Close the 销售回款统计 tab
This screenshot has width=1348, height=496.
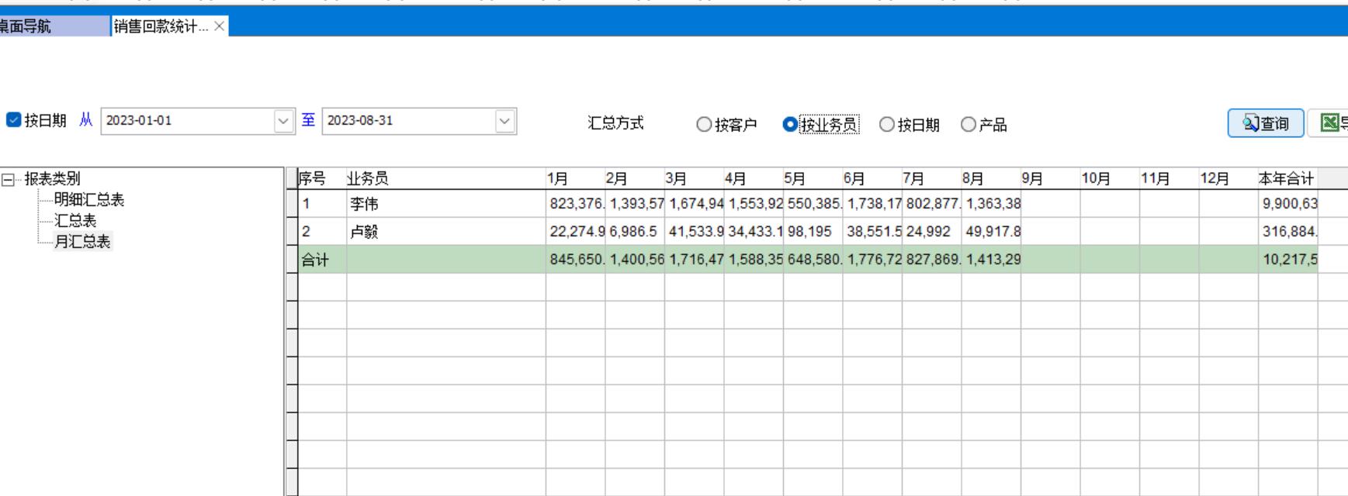[x=220, y=26]
